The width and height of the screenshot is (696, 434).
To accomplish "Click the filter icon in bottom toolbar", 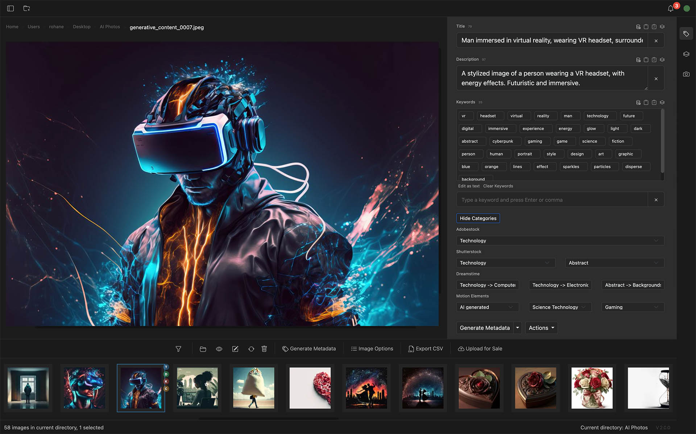I will pyautogui.click(x=178, y=349).
